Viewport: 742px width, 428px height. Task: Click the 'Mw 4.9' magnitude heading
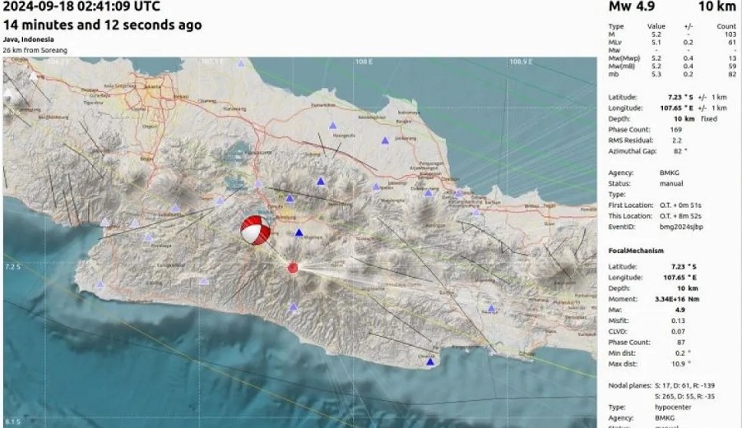[x=632, y=7]
